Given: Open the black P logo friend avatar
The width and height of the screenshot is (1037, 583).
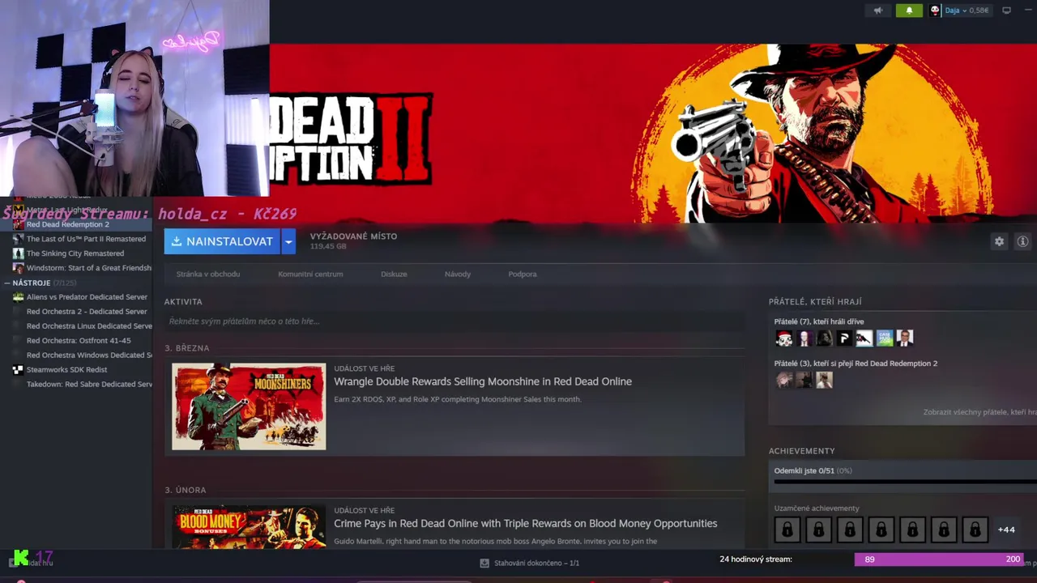Looking at the screenshot, I should 844,338.
